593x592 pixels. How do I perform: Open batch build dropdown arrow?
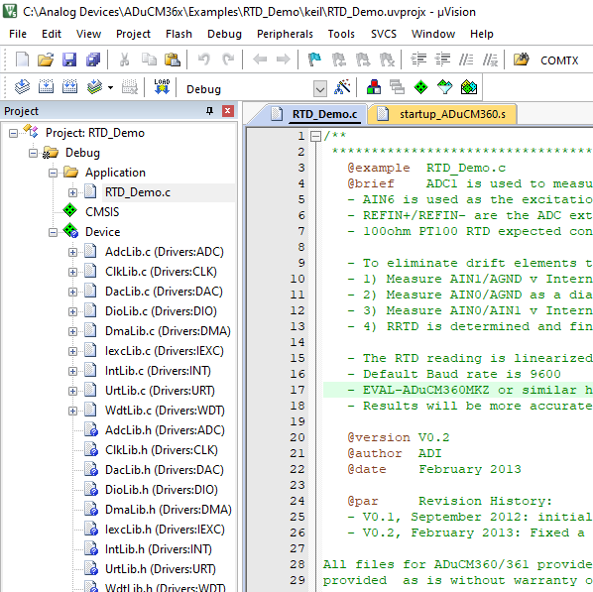[x=110, y=88]
